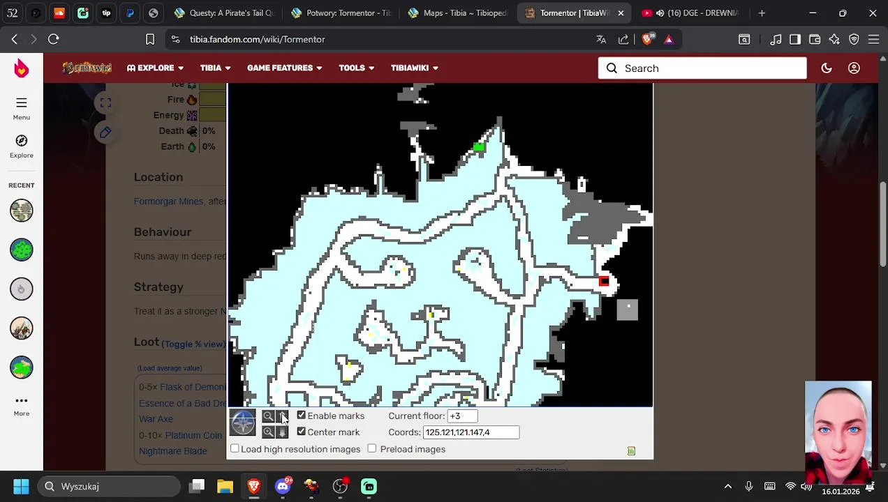Viewport: 888px width, 502px height.
Task: Switch to Potwory: Tormentor tab
Action: (341, 13)
